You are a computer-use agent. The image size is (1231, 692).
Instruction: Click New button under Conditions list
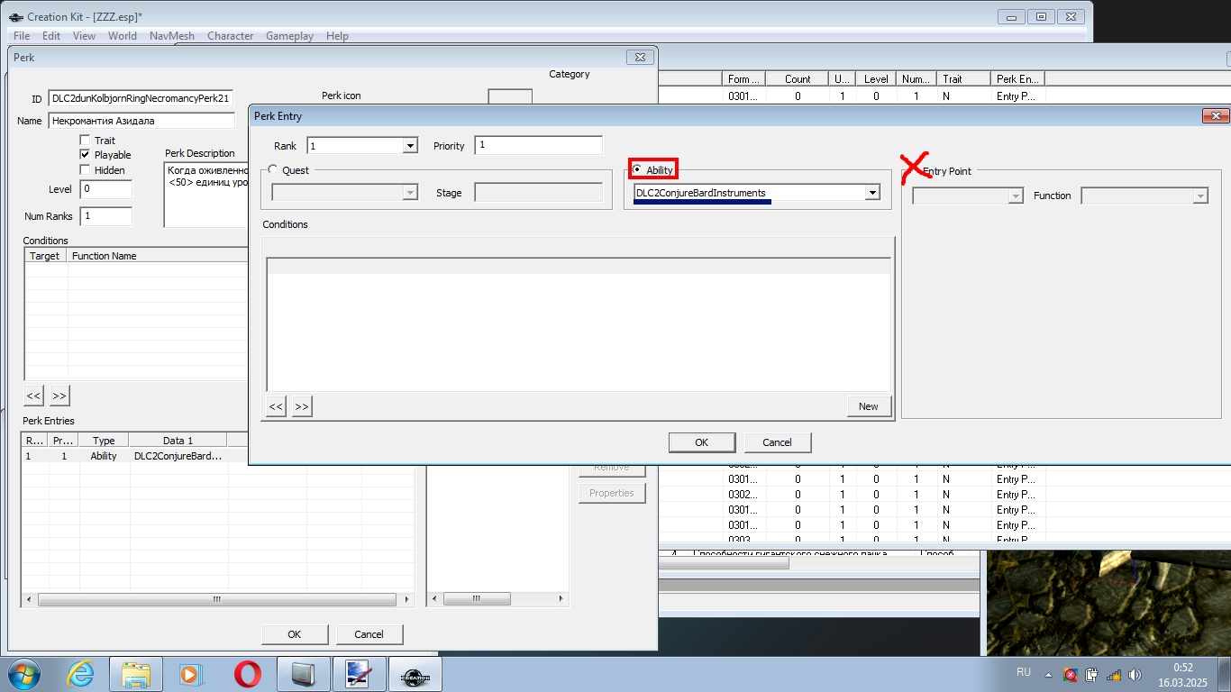point(868,406)
